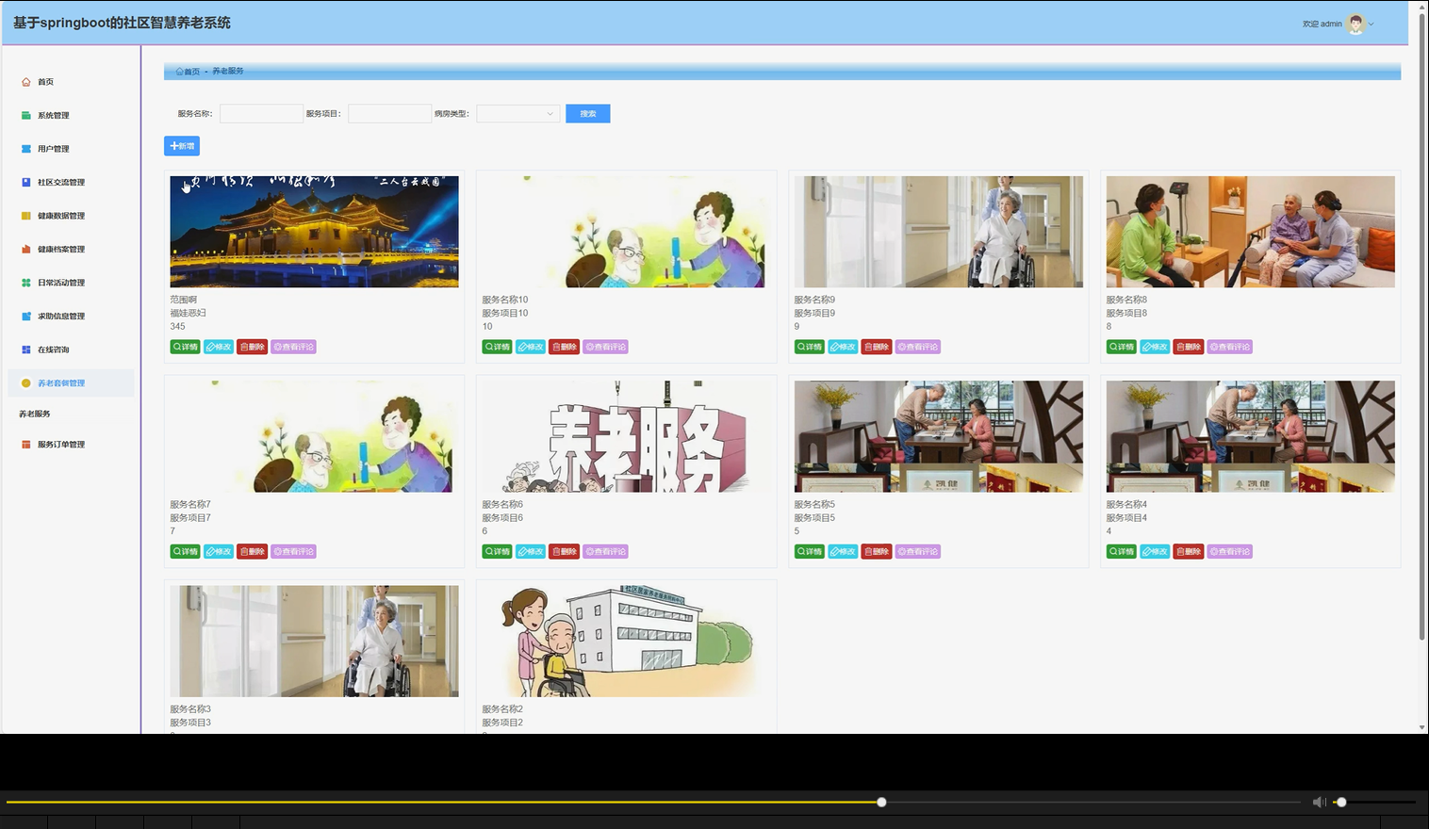Click 修改 button for 范围啊 card
The height and width of the screenshot is (829, 1429).
(x=219, y=347)
